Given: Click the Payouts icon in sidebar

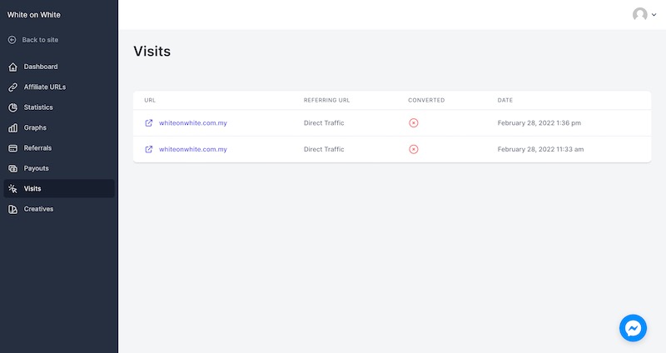Looking at the screenshot, I should 12,168.
